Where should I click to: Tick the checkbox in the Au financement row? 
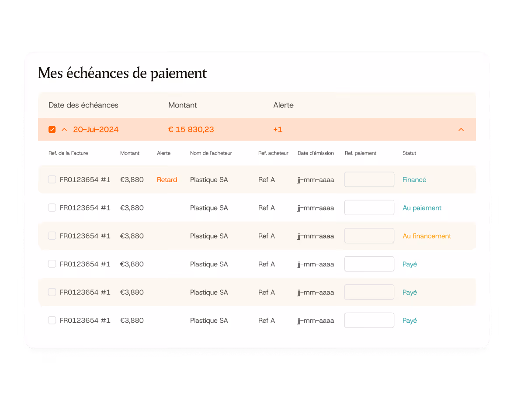click(52, 236)
